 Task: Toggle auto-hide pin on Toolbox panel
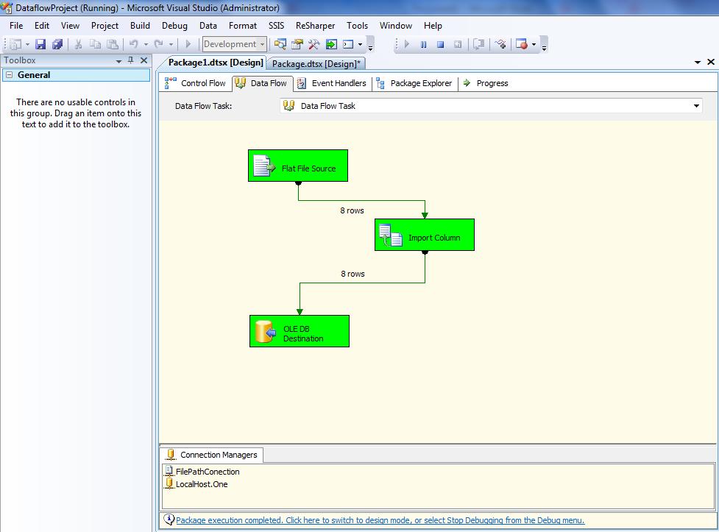(x=131, y=60)
